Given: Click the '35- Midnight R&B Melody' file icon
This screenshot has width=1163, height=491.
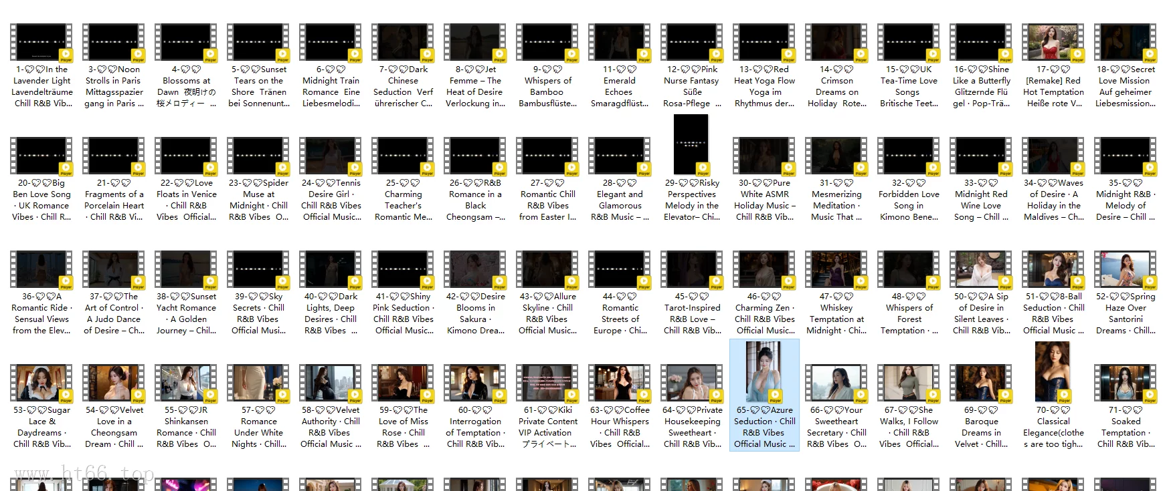Looking at the screenshot, I should 1126,156.
